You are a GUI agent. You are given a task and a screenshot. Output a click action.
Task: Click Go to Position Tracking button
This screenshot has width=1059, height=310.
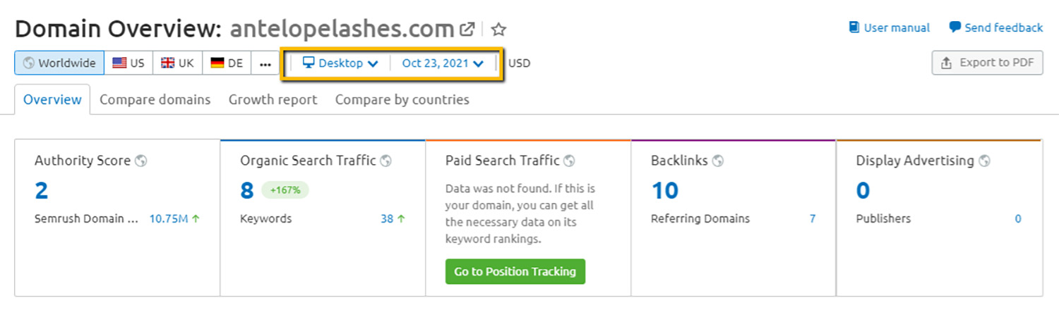pyautogui.click(x=515, y=271)
